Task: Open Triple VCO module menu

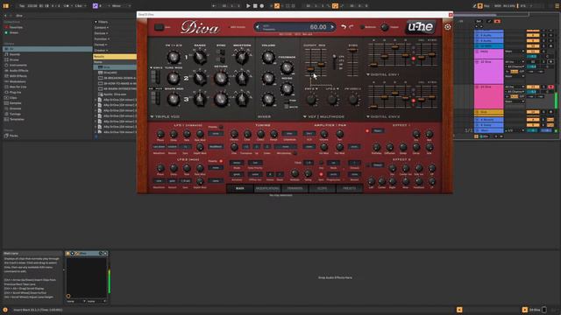Action: [x=165, y=116]
